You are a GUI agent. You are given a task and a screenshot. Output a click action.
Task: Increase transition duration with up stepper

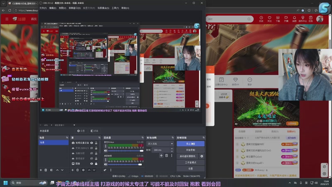(x=172, y=149)
